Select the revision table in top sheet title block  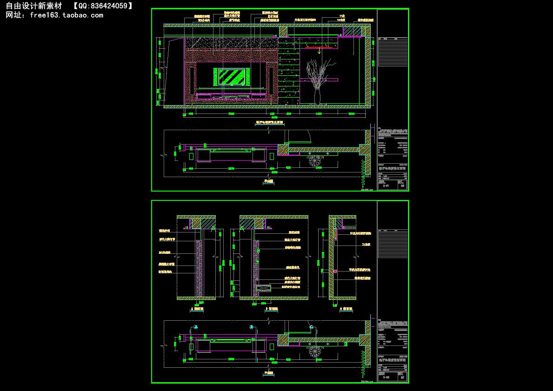pos(393,52)
